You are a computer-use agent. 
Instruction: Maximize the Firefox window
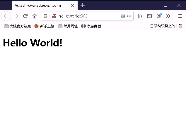165,5
